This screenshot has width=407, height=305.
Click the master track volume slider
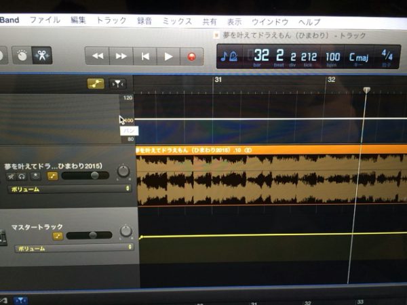pyautogui.click(x=90, y=235)
